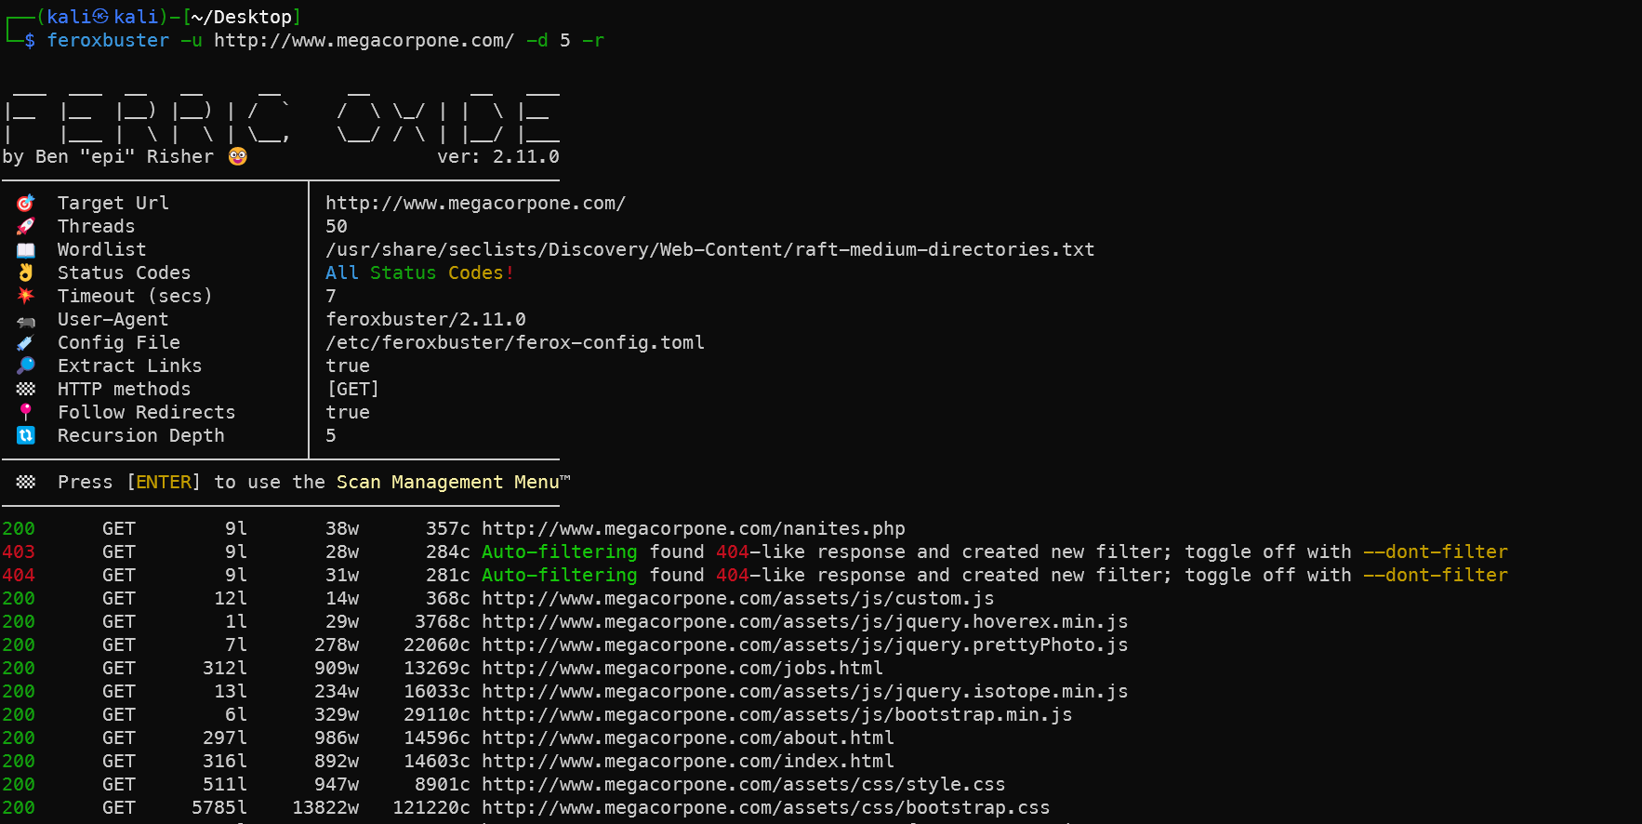Screen dimensions: 1642x824
Task: Click the burst emoji beside Timeout (secs)
Action: (x=26, y=296)
